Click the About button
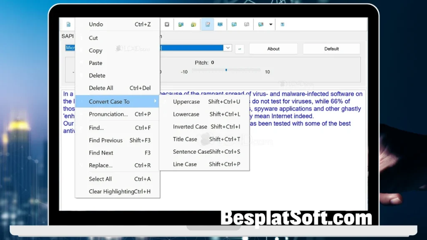This screenshot has width=427, height=240. [x=273, y=49]
